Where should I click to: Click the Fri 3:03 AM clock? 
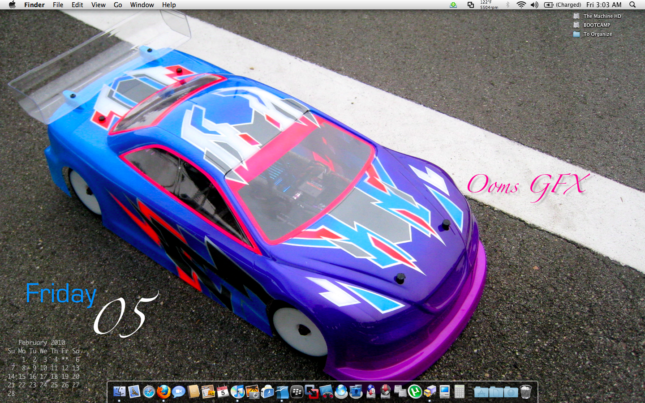[x=604, y=5]
